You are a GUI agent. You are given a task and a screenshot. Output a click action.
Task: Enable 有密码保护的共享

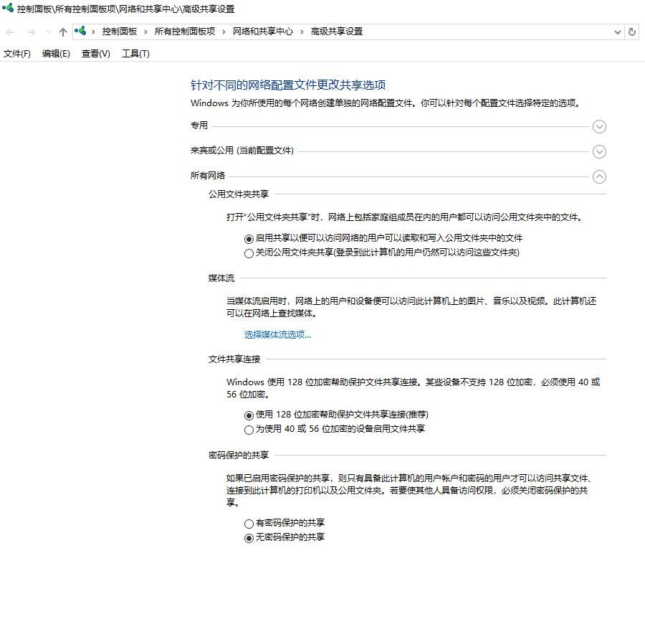coord(249,523)
